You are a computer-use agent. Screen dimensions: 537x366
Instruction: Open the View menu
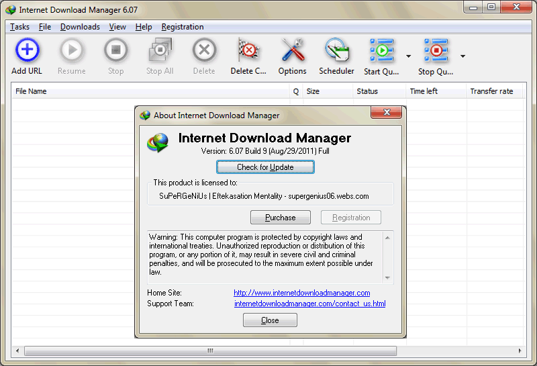117,27
